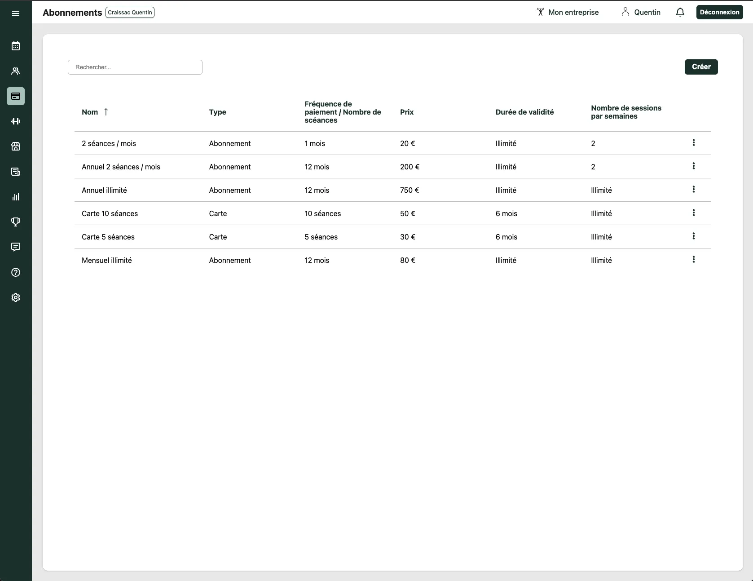Open the calendar icon in sidebar
This screenshot has width=753, height=581.
16,46
